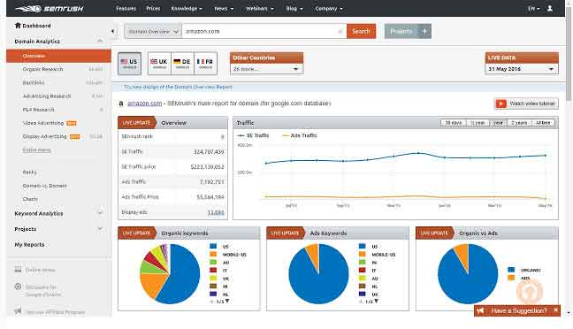Image resolution: width=573 pixels, height=329 pixels.
Task: Clear the domain search field
Action: [x=340, y=32]
